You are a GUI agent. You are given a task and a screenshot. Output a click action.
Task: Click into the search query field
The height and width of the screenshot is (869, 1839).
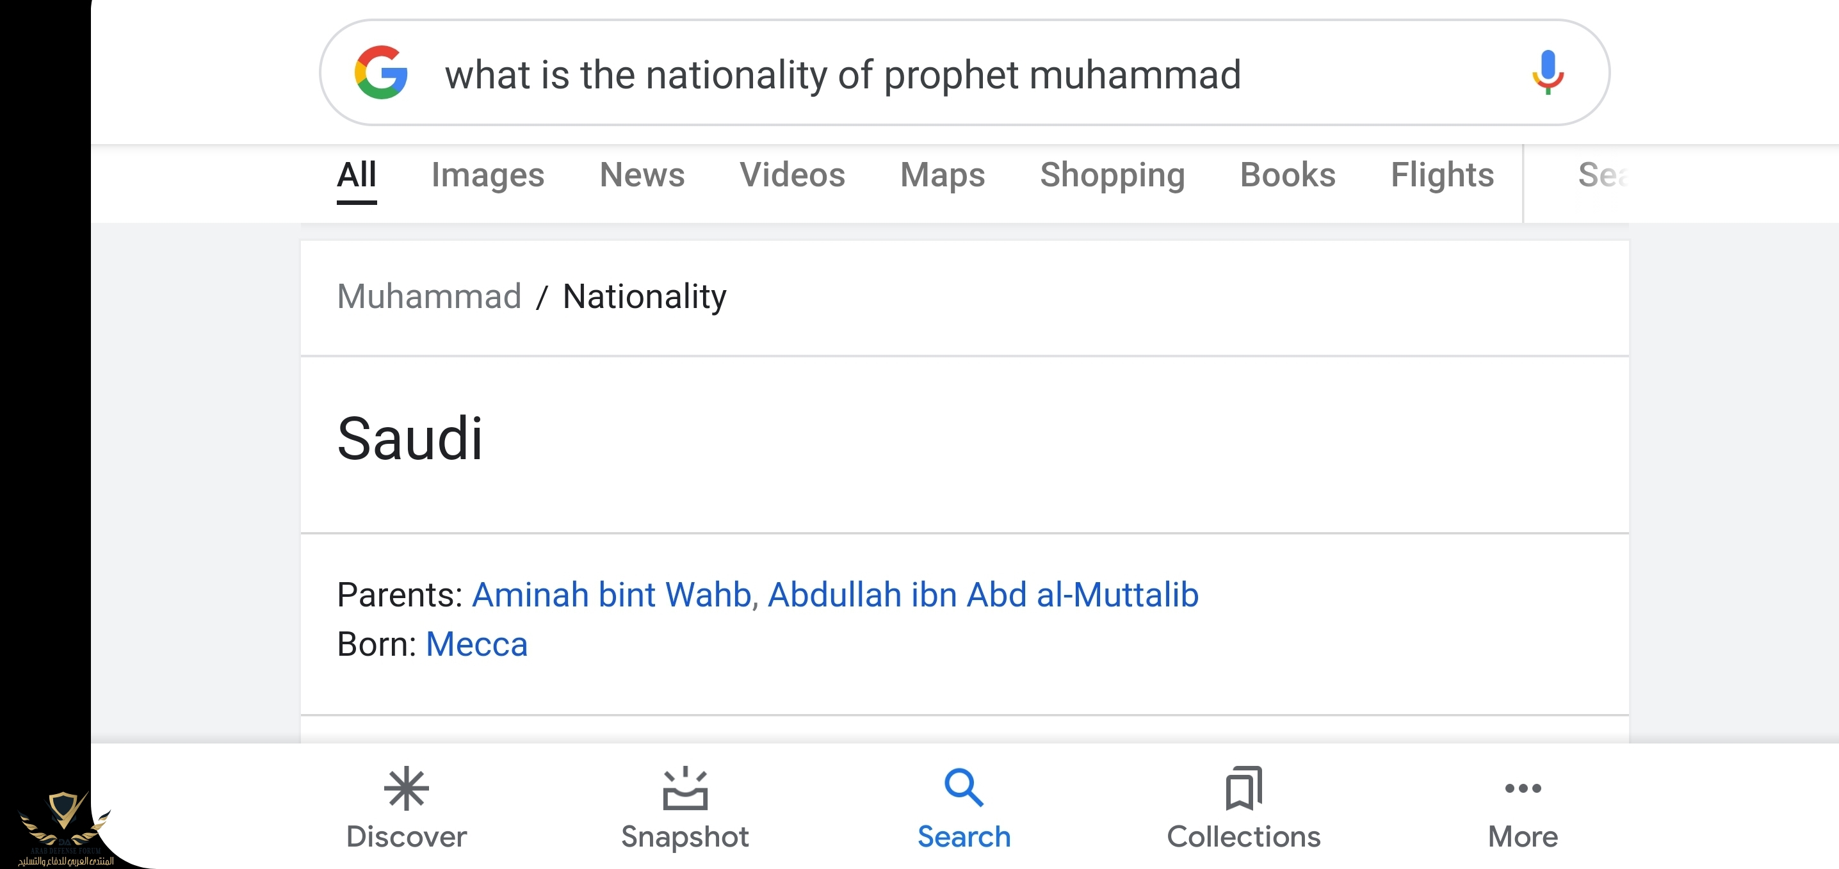coord(843,74)
